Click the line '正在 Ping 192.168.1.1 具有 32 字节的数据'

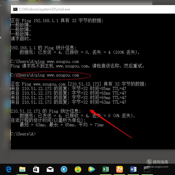(x=57, y=21)
